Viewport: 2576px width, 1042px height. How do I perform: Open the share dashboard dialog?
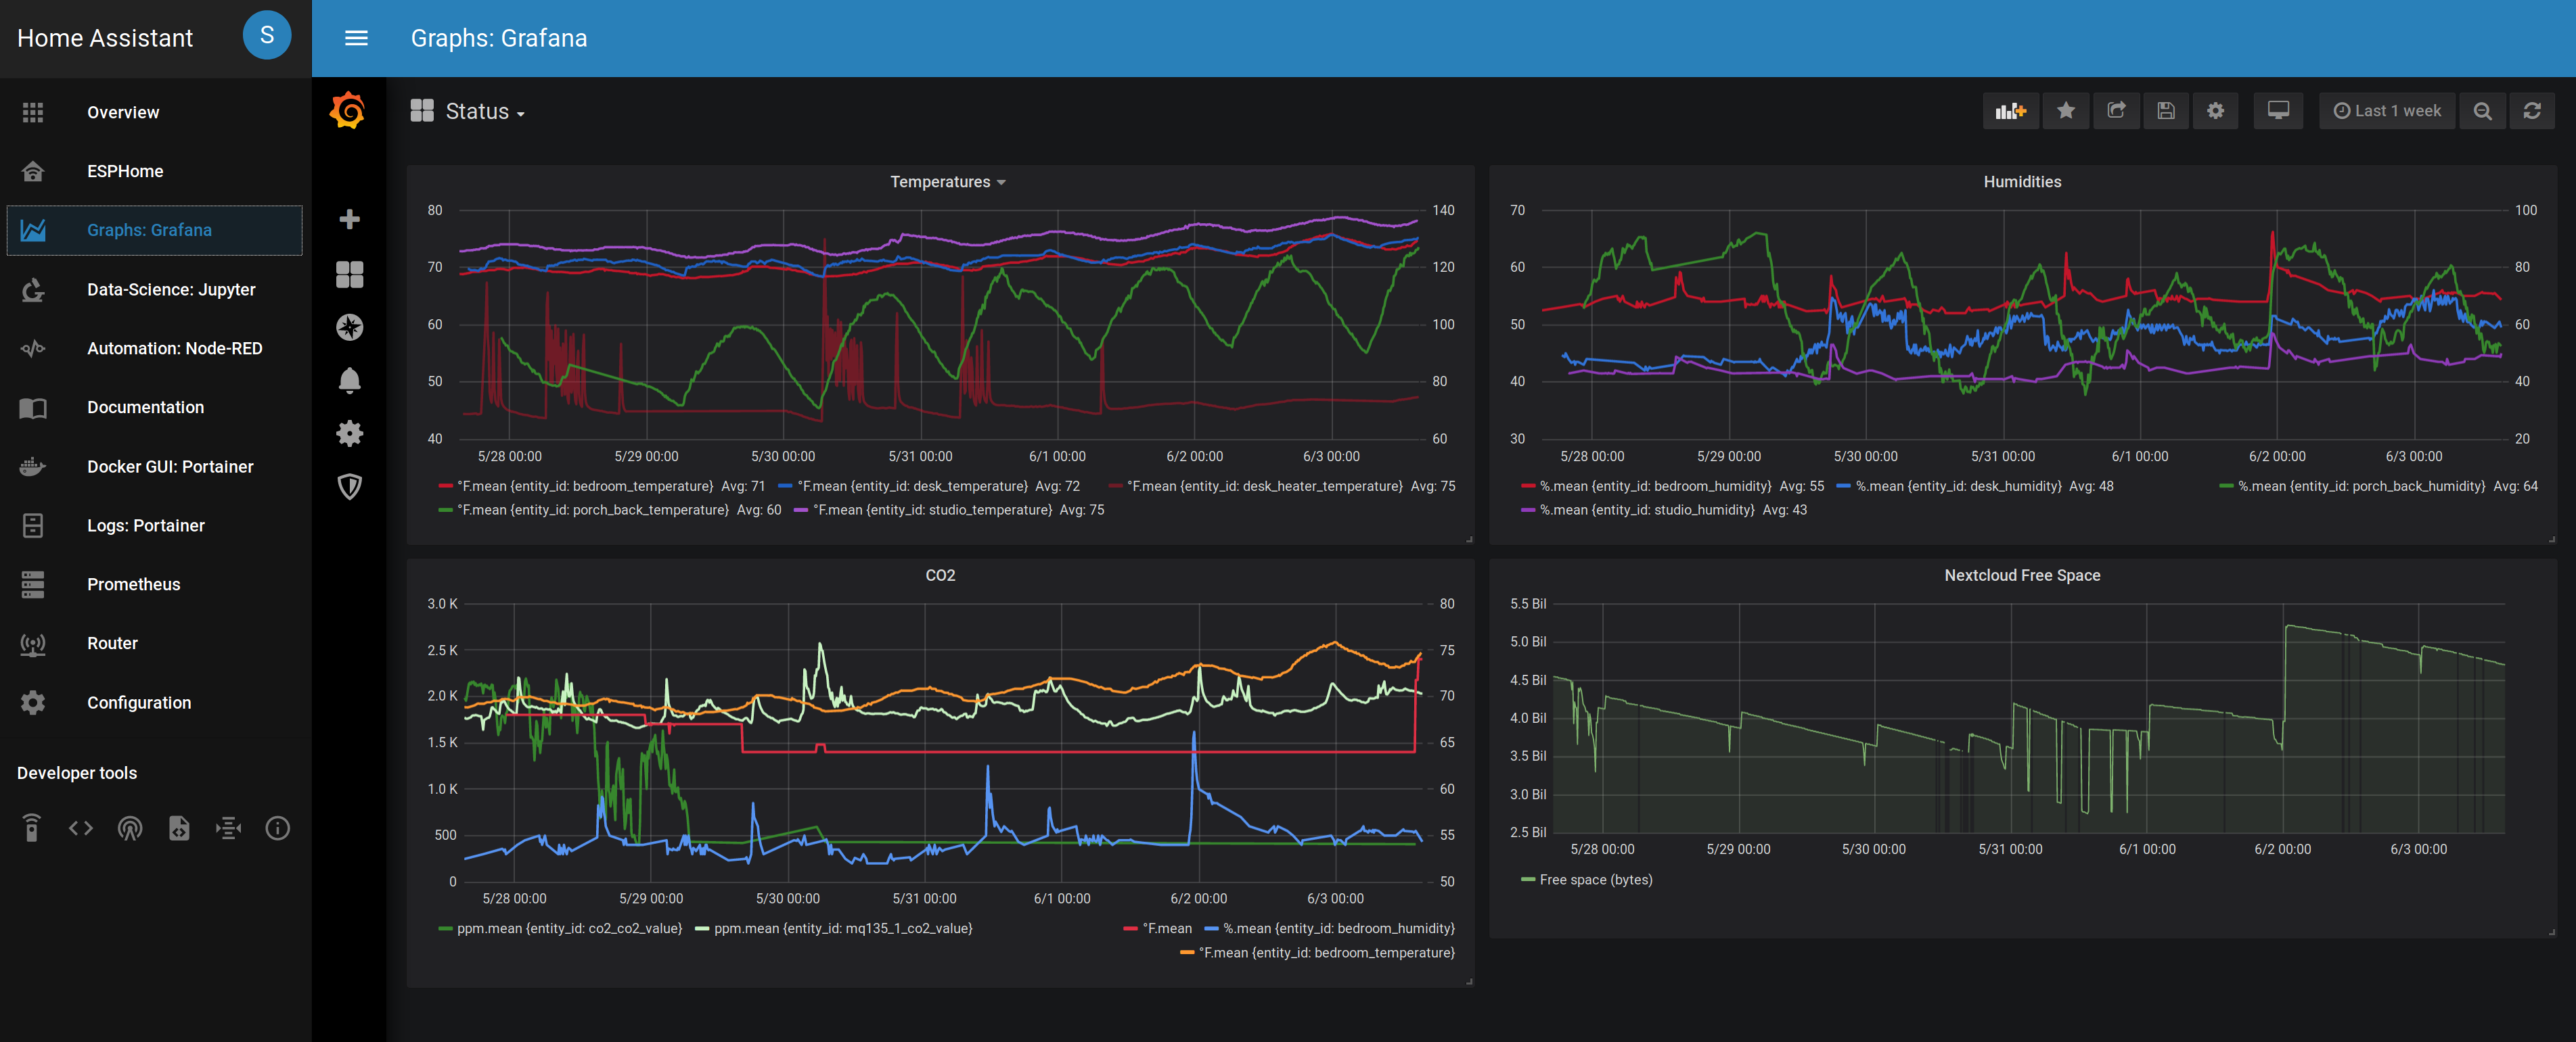[2116, 111]
